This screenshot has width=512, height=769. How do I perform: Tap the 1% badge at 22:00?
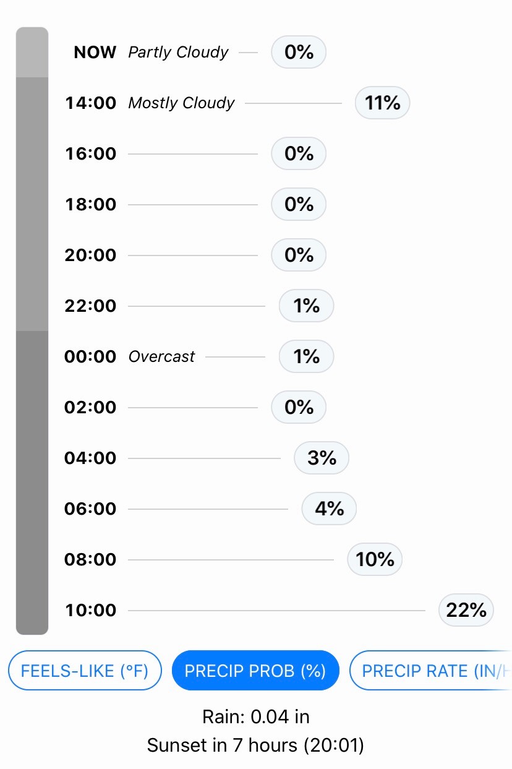coord(306,306)
